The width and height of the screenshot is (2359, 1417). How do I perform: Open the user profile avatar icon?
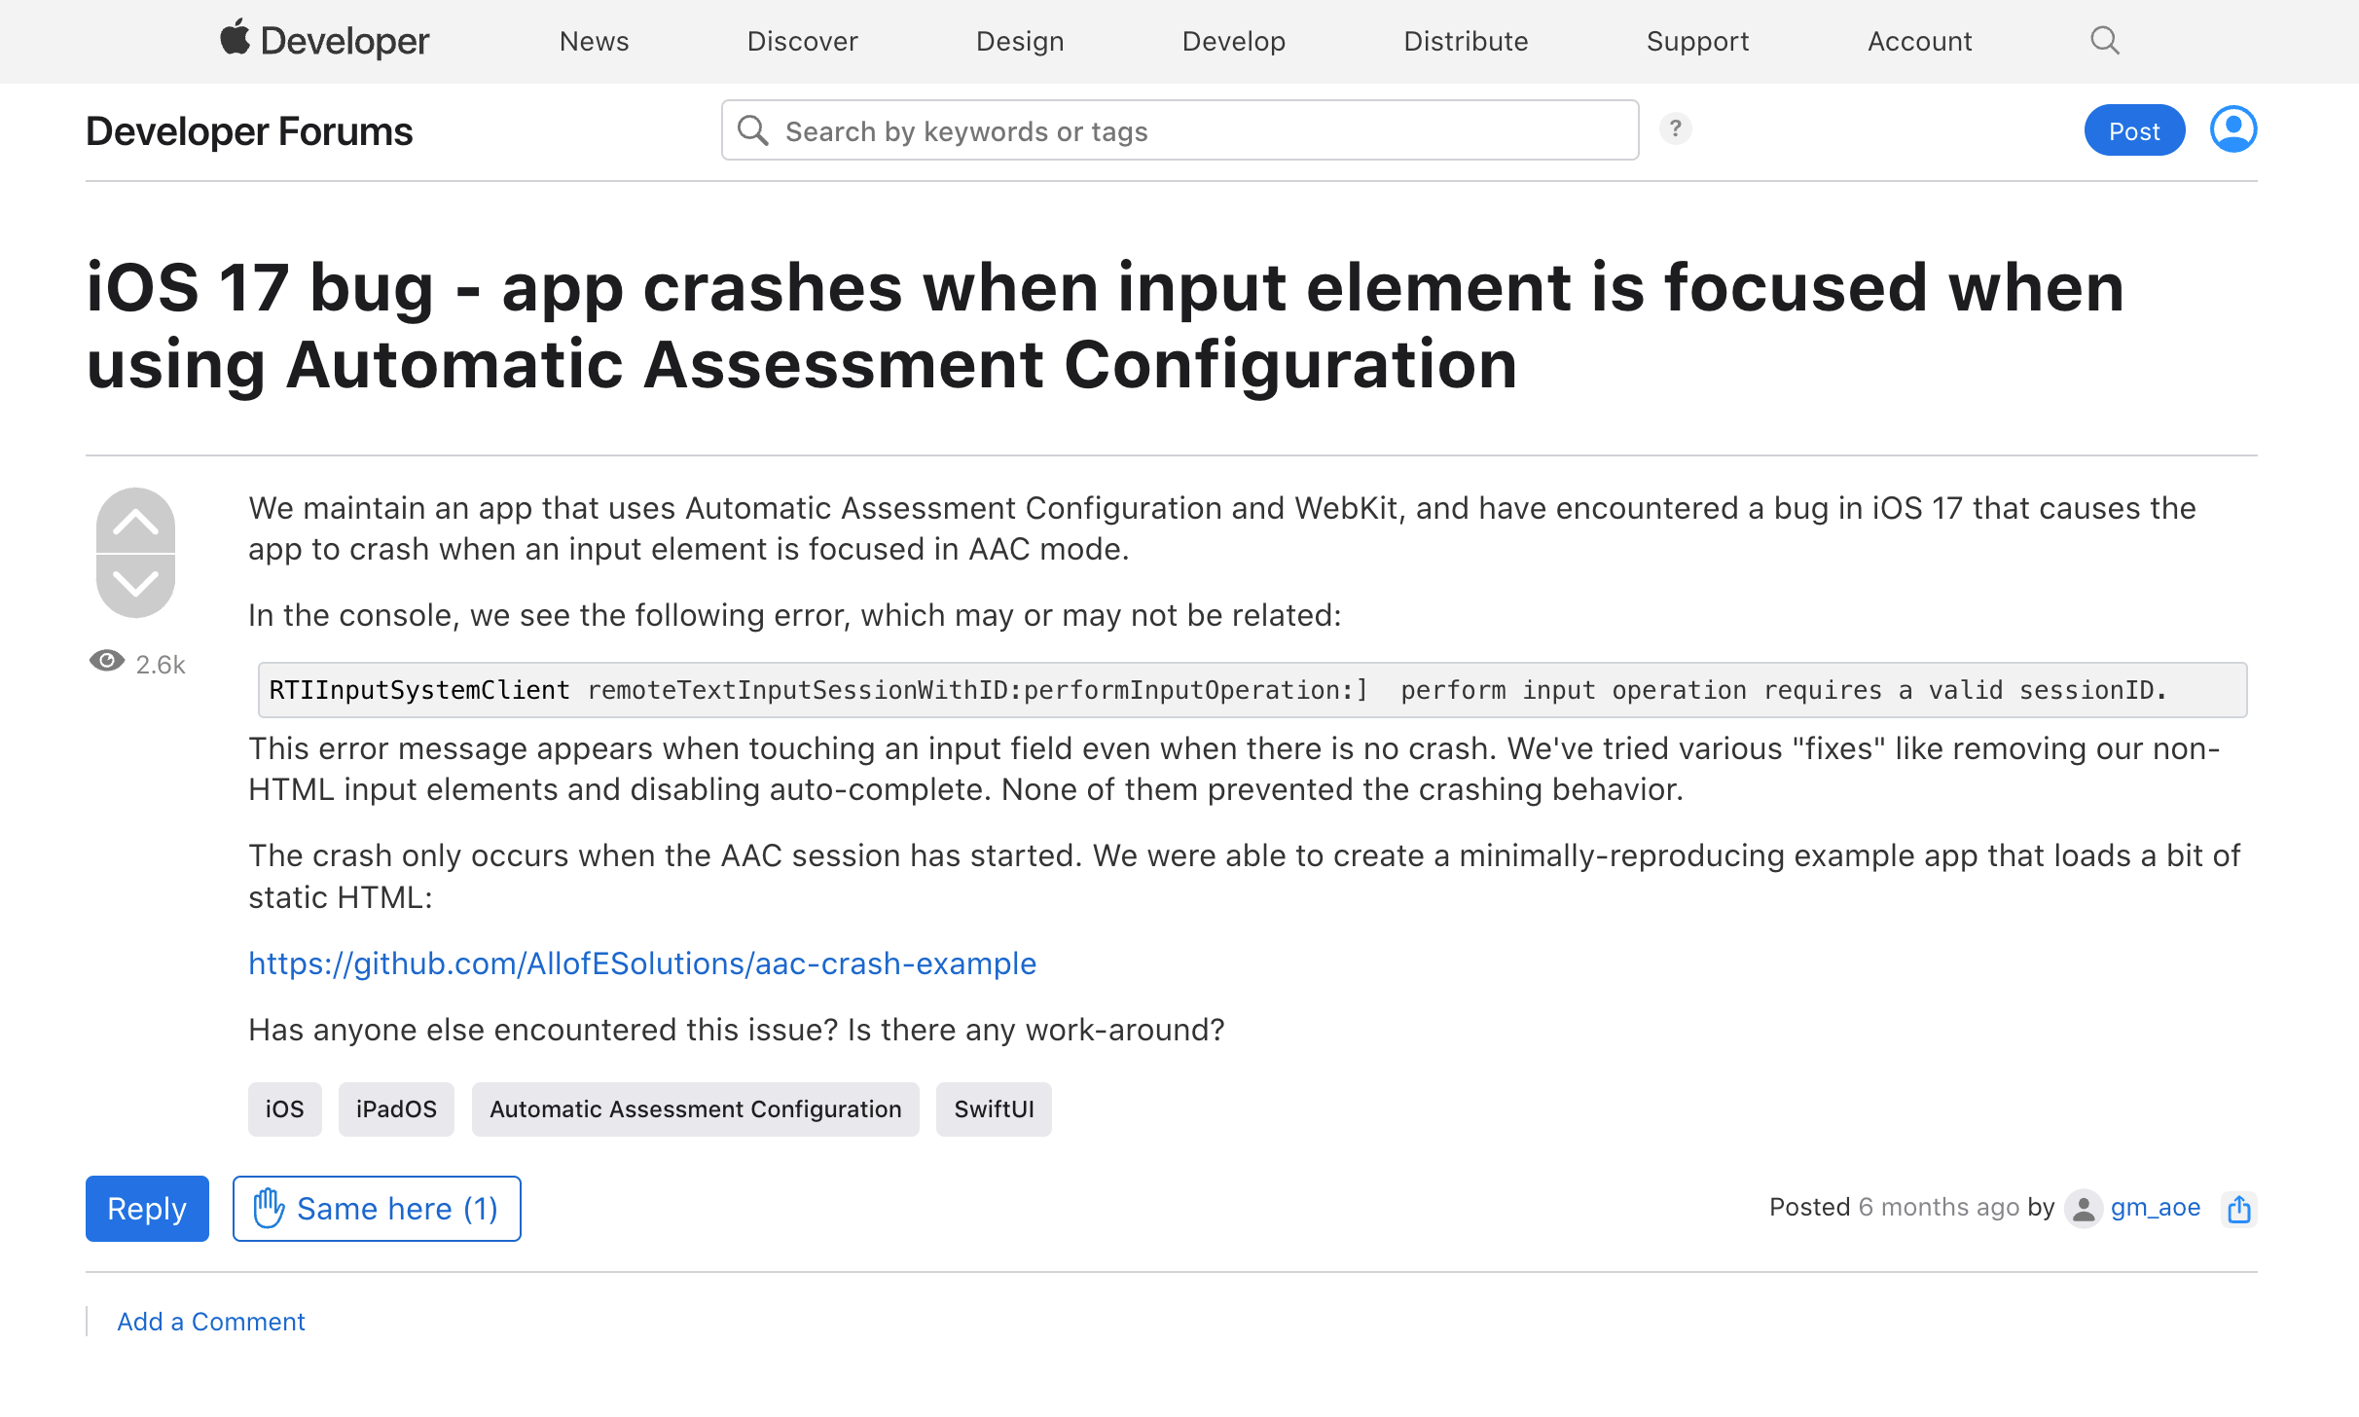[x=2232, y=129]
